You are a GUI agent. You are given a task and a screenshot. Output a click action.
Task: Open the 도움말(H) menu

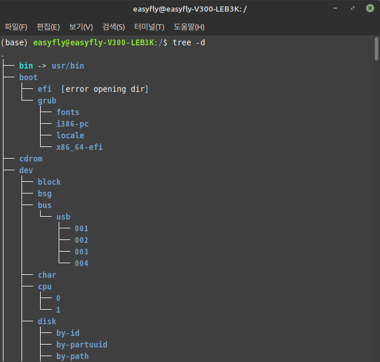[189, 27]
